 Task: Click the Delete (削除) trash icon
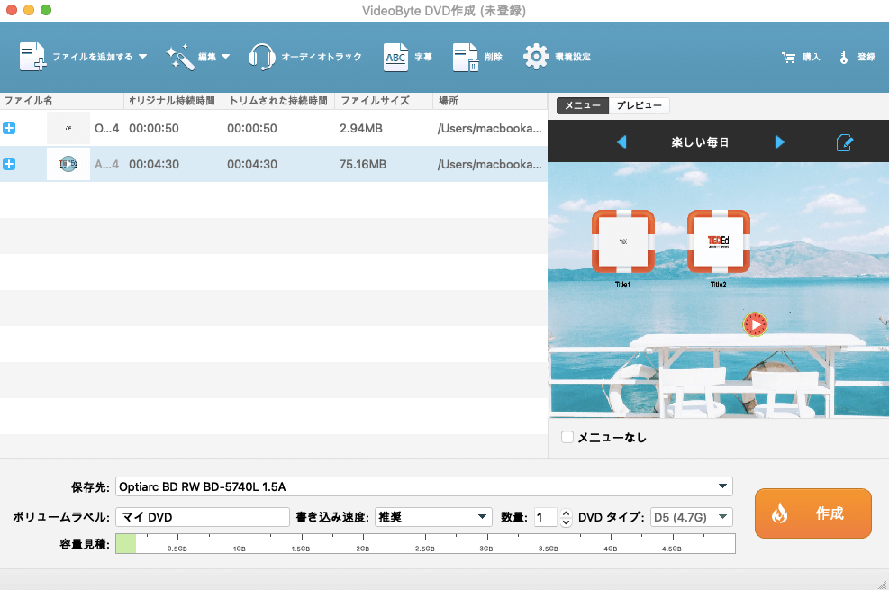click(465, 57)
